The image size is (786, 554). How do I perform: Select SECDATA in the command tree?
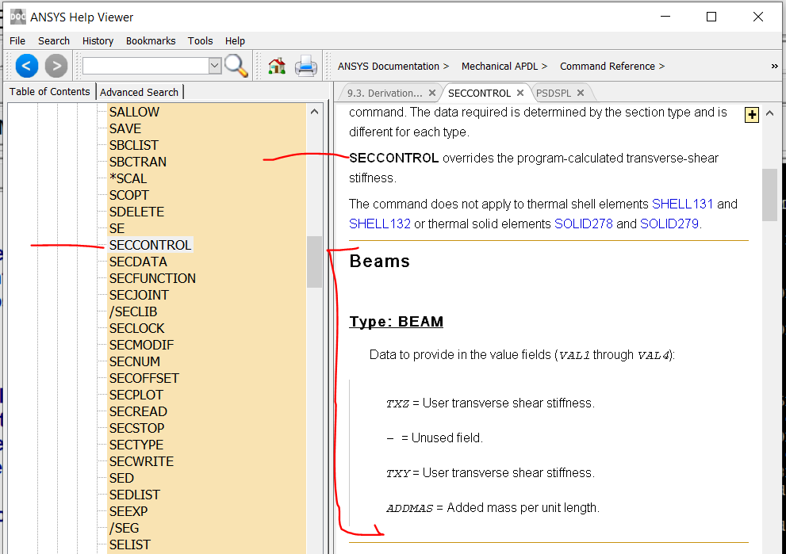click(x=138, y=262)
